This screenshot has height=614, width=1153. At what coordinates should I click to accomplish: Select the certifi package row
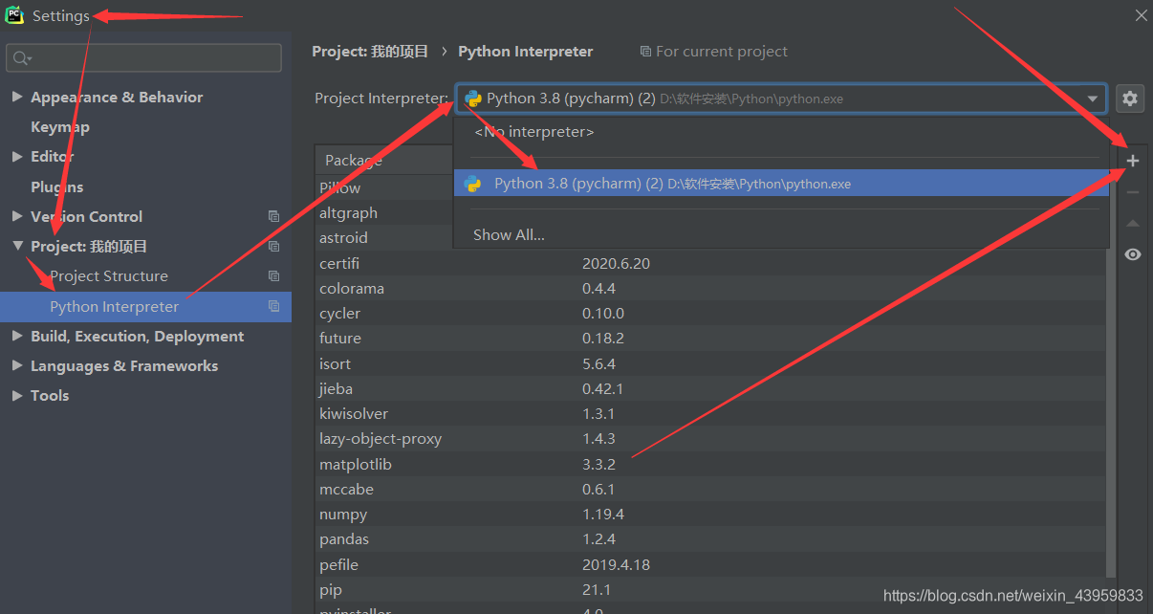(x=710, y=264)
